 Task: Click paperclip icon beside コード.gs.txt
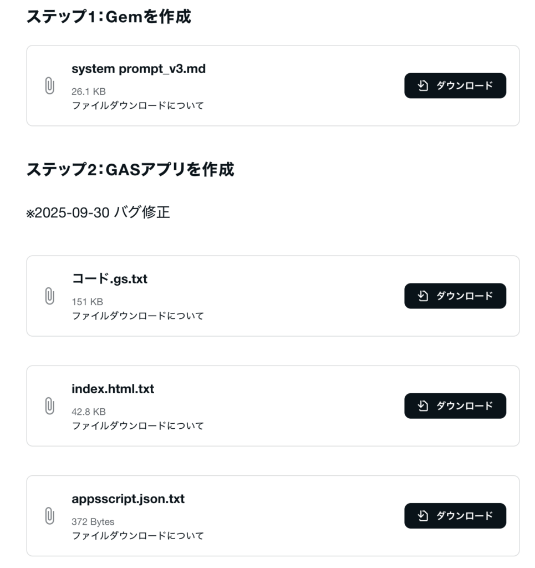(49, 296)
